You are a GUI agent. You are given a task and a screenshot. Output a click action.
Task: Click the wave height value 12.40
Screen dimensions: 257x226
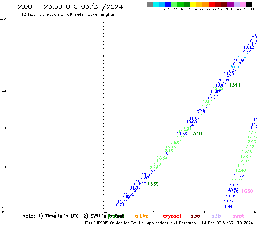tap(241, 170)
